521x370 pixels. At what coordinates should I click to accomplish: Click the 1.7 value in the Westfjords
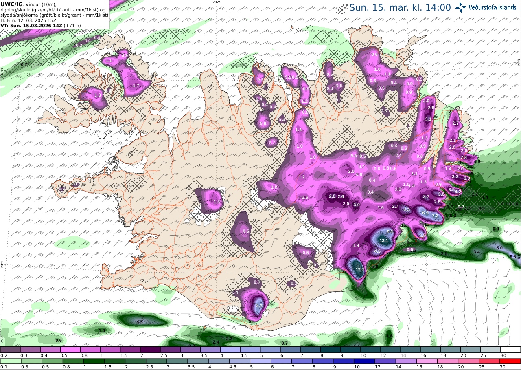click(x=136, y=86)
